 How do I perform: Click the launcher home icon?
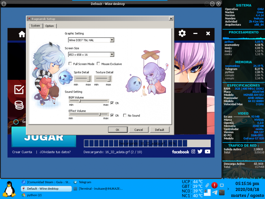coord(22,34)
